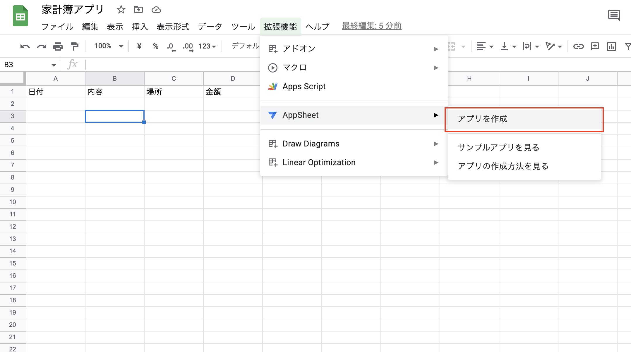Click the Redo icon
The width and height of the screenshot is (631, 352).
41,46
